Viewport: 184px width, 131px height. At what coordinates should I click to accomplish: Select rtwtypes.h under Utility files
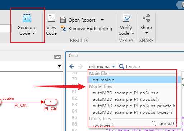click(x=103, y=125)
